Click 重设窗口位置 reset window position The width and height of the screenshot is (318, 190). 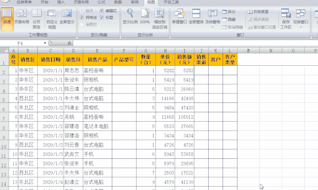tap(262, 27)
